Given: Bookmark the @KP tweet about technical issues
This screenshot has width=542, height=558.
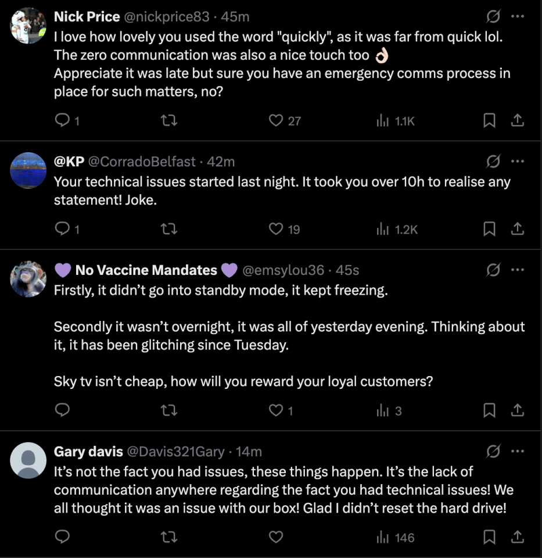Looking at the screenshot, I should 489,229.
